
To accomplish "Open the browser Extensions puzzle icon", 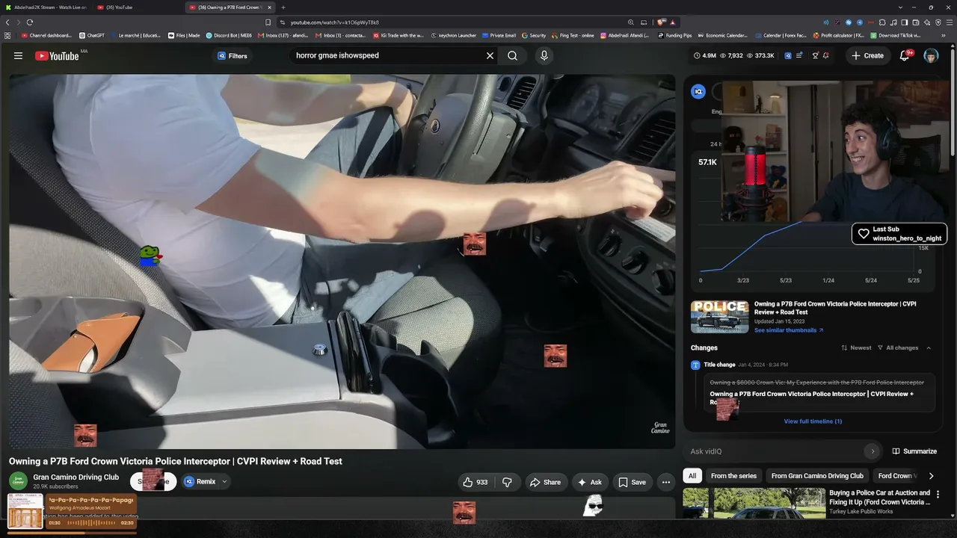I will coord(883,22).
